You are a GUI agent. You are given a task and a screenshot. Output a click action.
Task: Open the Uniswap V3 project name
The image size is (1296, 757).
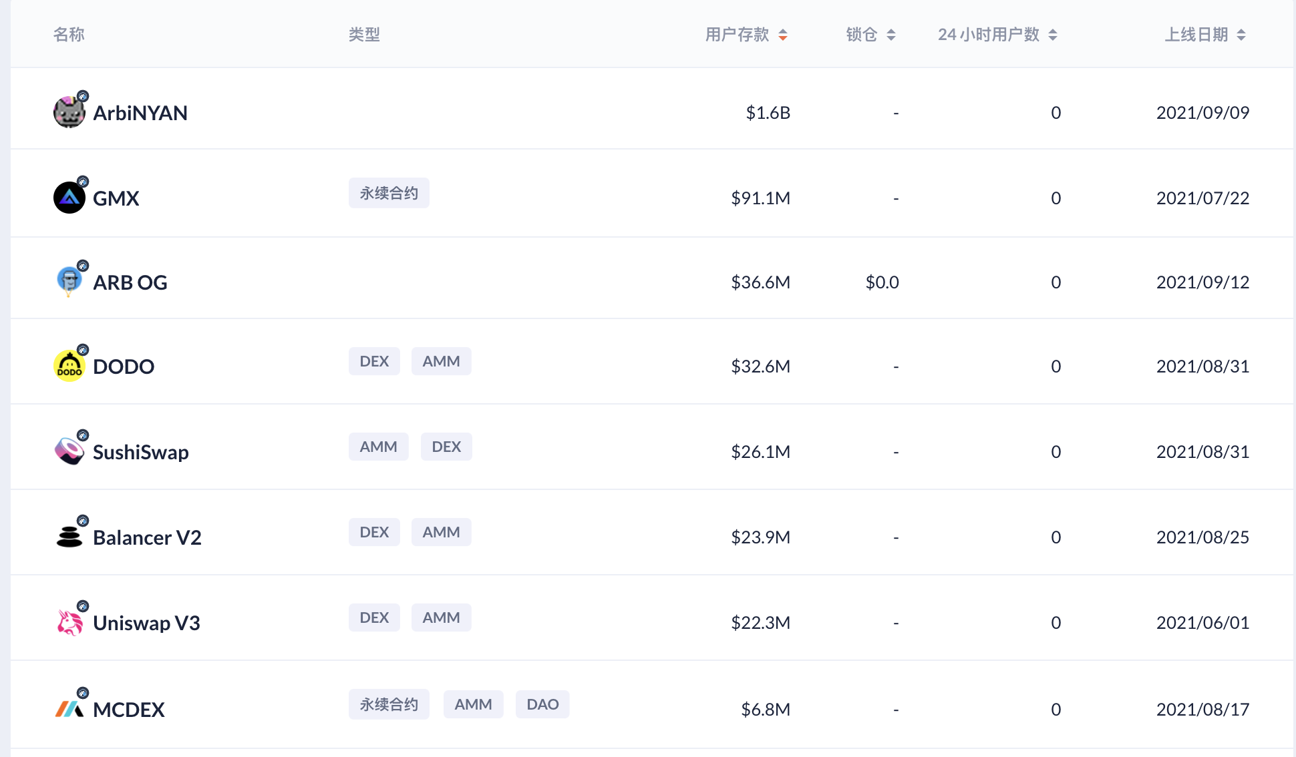tap(146, 623)
